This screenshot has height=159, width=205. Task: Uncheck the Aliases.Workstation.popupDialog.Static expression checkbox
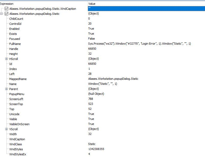coord(7,14)
